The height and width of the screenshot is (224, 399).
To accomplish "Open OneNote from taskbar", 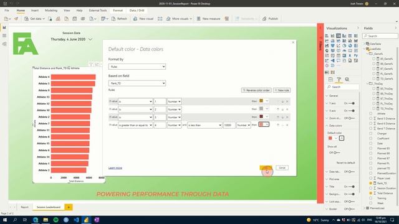I will pos(97,220).
